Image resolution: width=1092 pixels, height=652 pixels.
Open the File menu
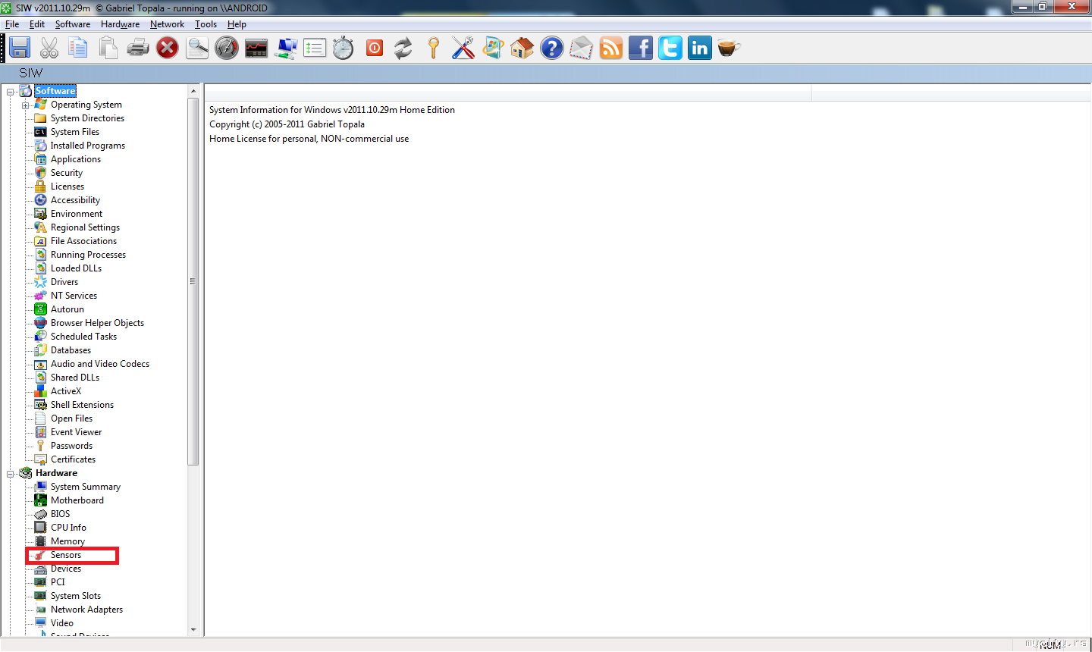[x=12, y=24]
